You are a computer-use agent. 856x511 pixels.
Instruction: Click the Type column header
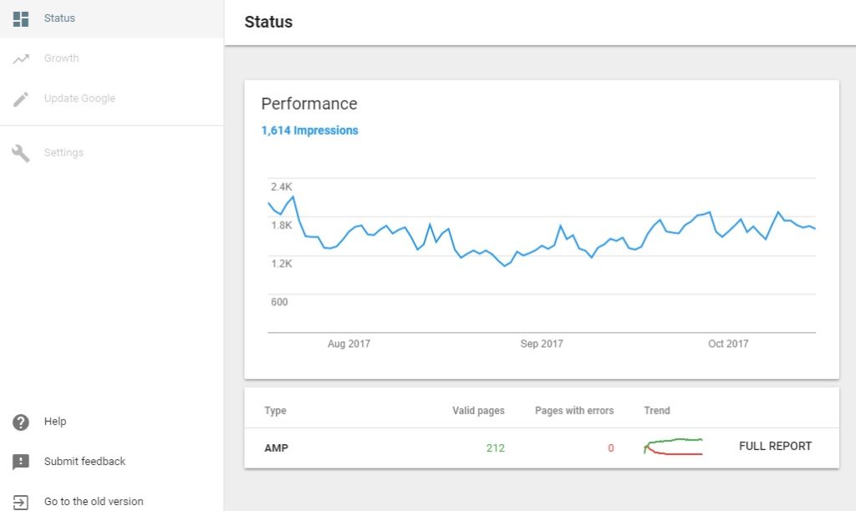click(x=275, y=411)
